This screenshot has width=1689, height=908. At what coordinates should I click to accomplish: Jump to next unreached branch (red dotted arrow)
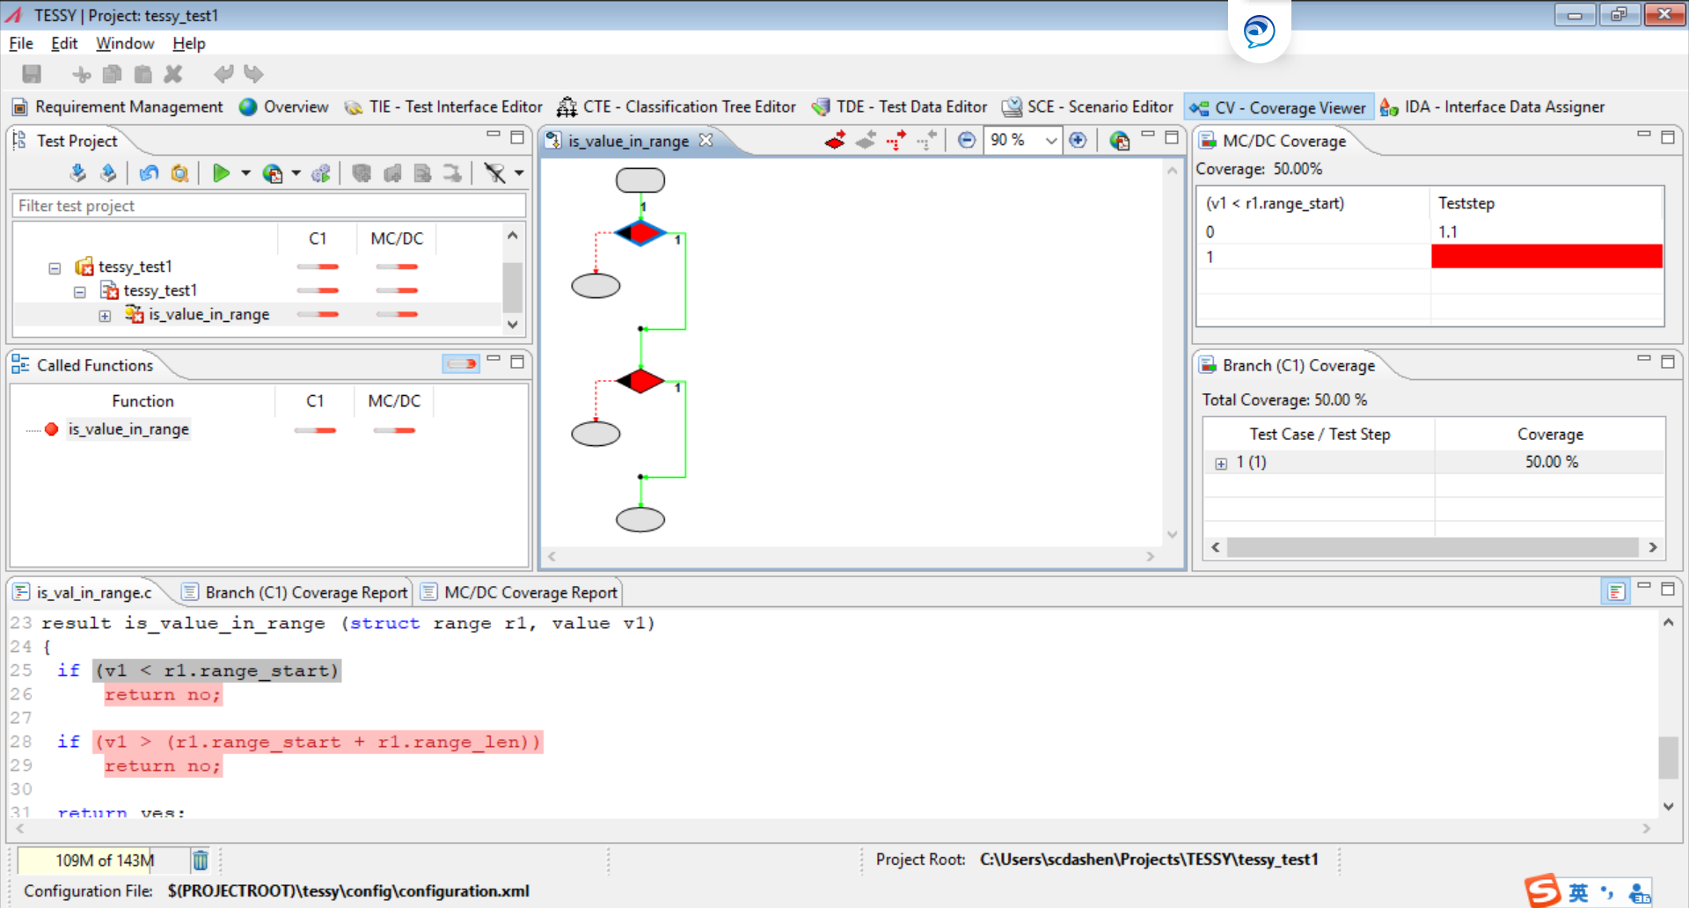pyautogui.click(x=896, y=140)
